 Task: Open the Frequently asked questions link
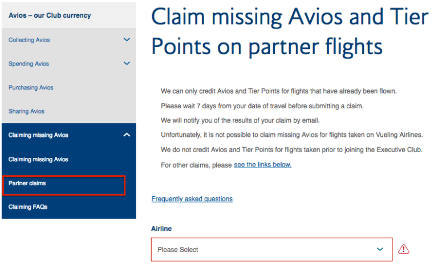pos(192,199)
